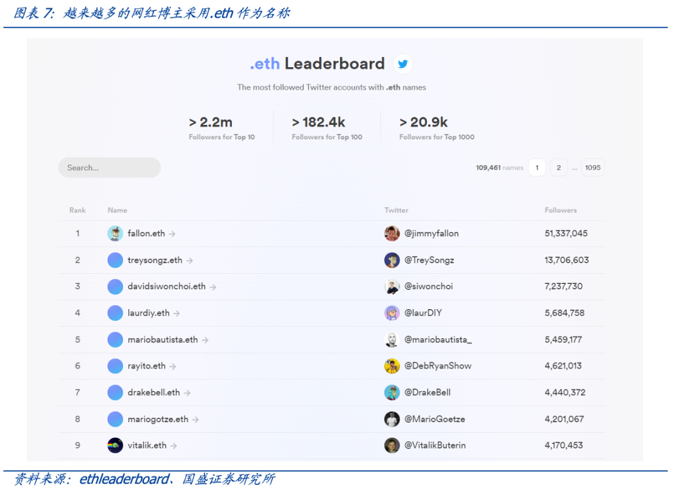Jump to last page 1095
Viewport: 679px width, 495px height.
coord(592,168)
